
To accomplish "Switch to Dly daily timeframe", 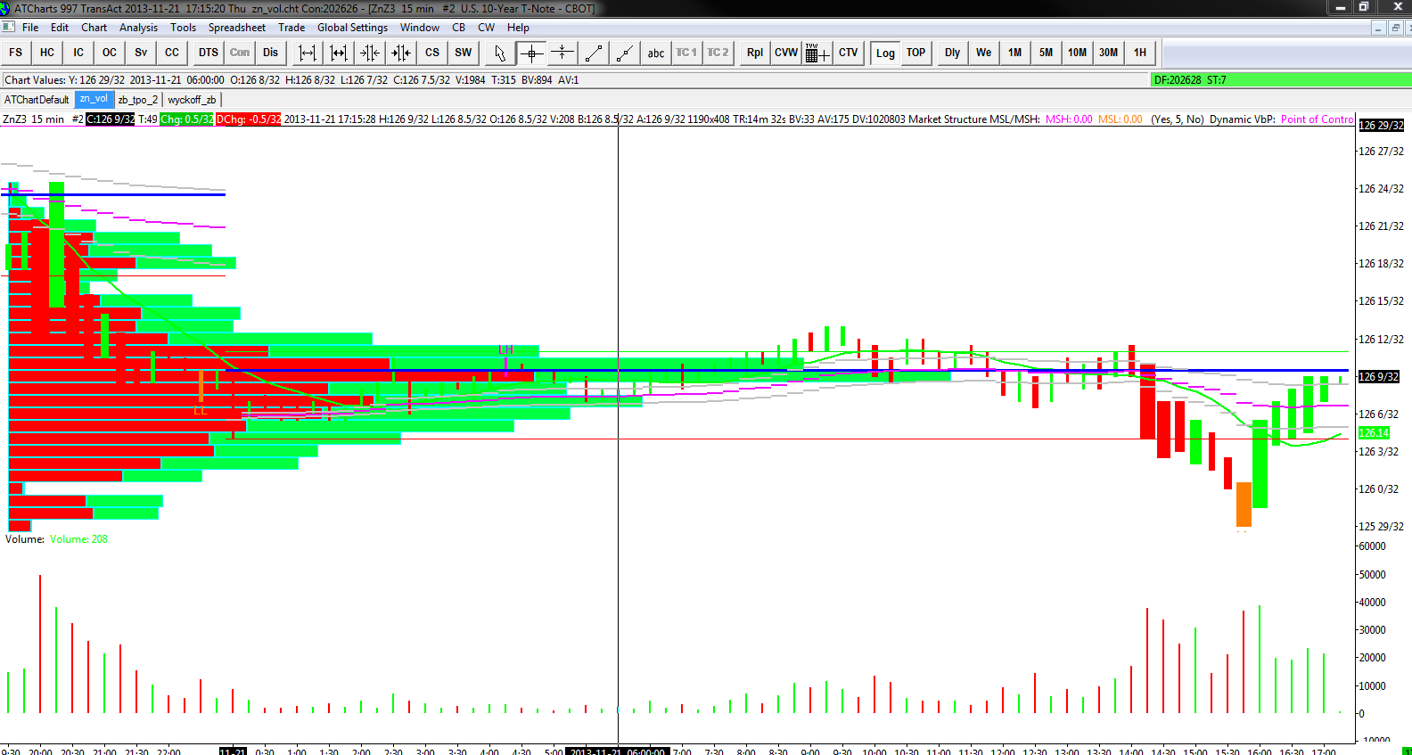I will (953, 53).
